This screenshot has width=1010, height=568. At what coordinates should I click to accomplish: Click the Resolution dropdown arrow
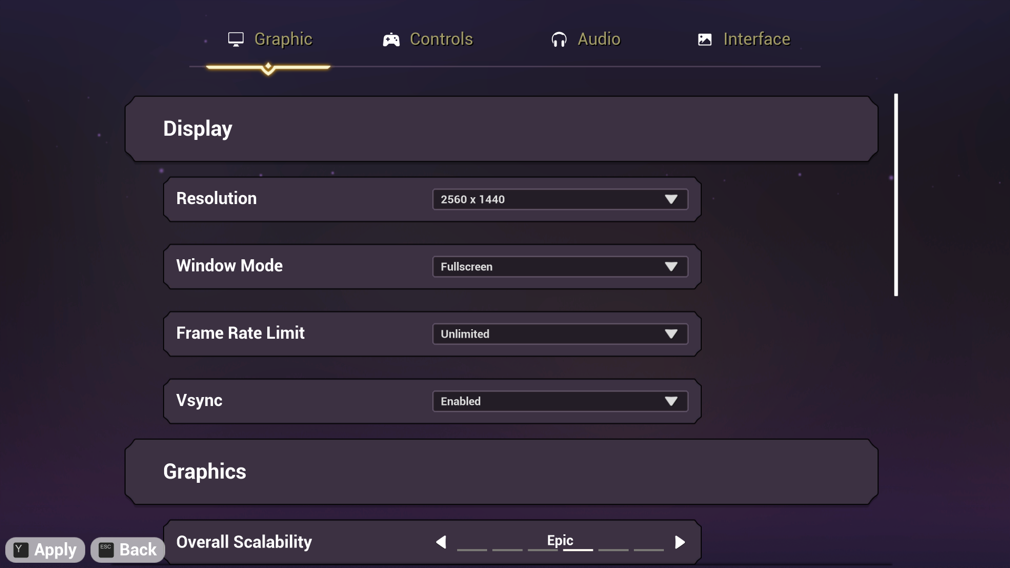[x=671, y=199]
